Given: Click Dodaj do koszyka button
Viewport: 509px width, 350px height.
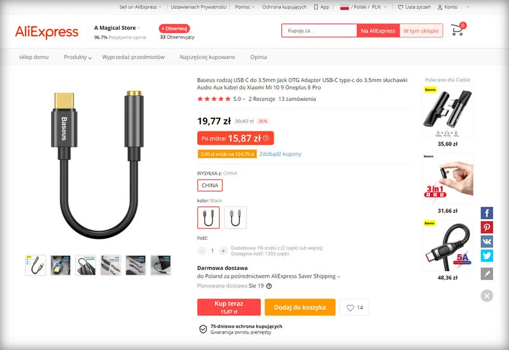Looking at the screenshot, I should (300, 307).
